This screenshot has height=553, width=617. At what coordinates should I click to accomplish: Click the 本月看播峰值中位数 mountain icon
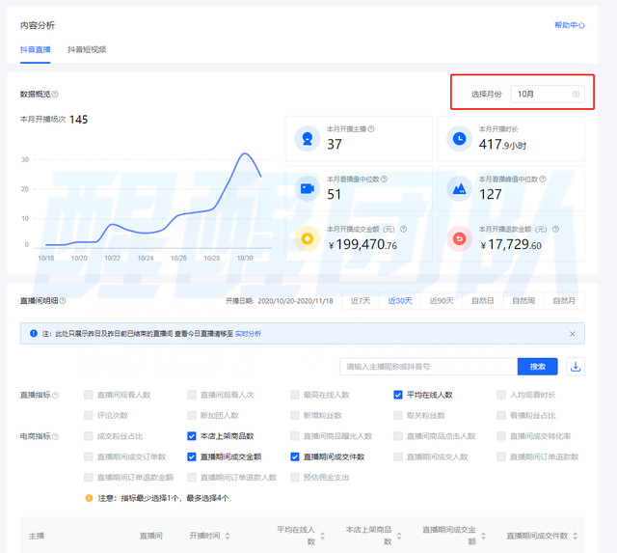click(x=460, y=189)
